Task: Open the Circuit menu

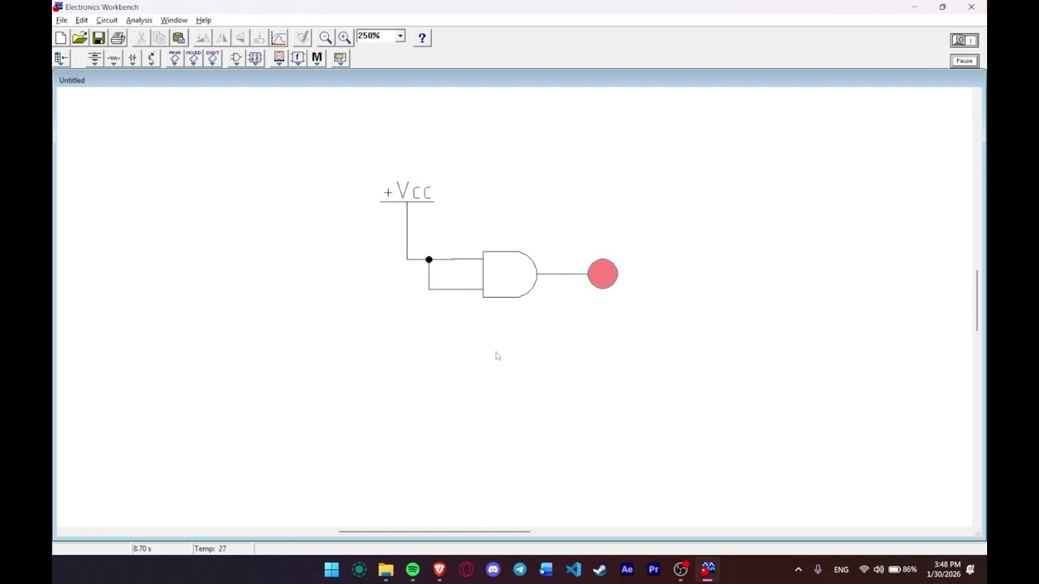Action: [106, 20]
